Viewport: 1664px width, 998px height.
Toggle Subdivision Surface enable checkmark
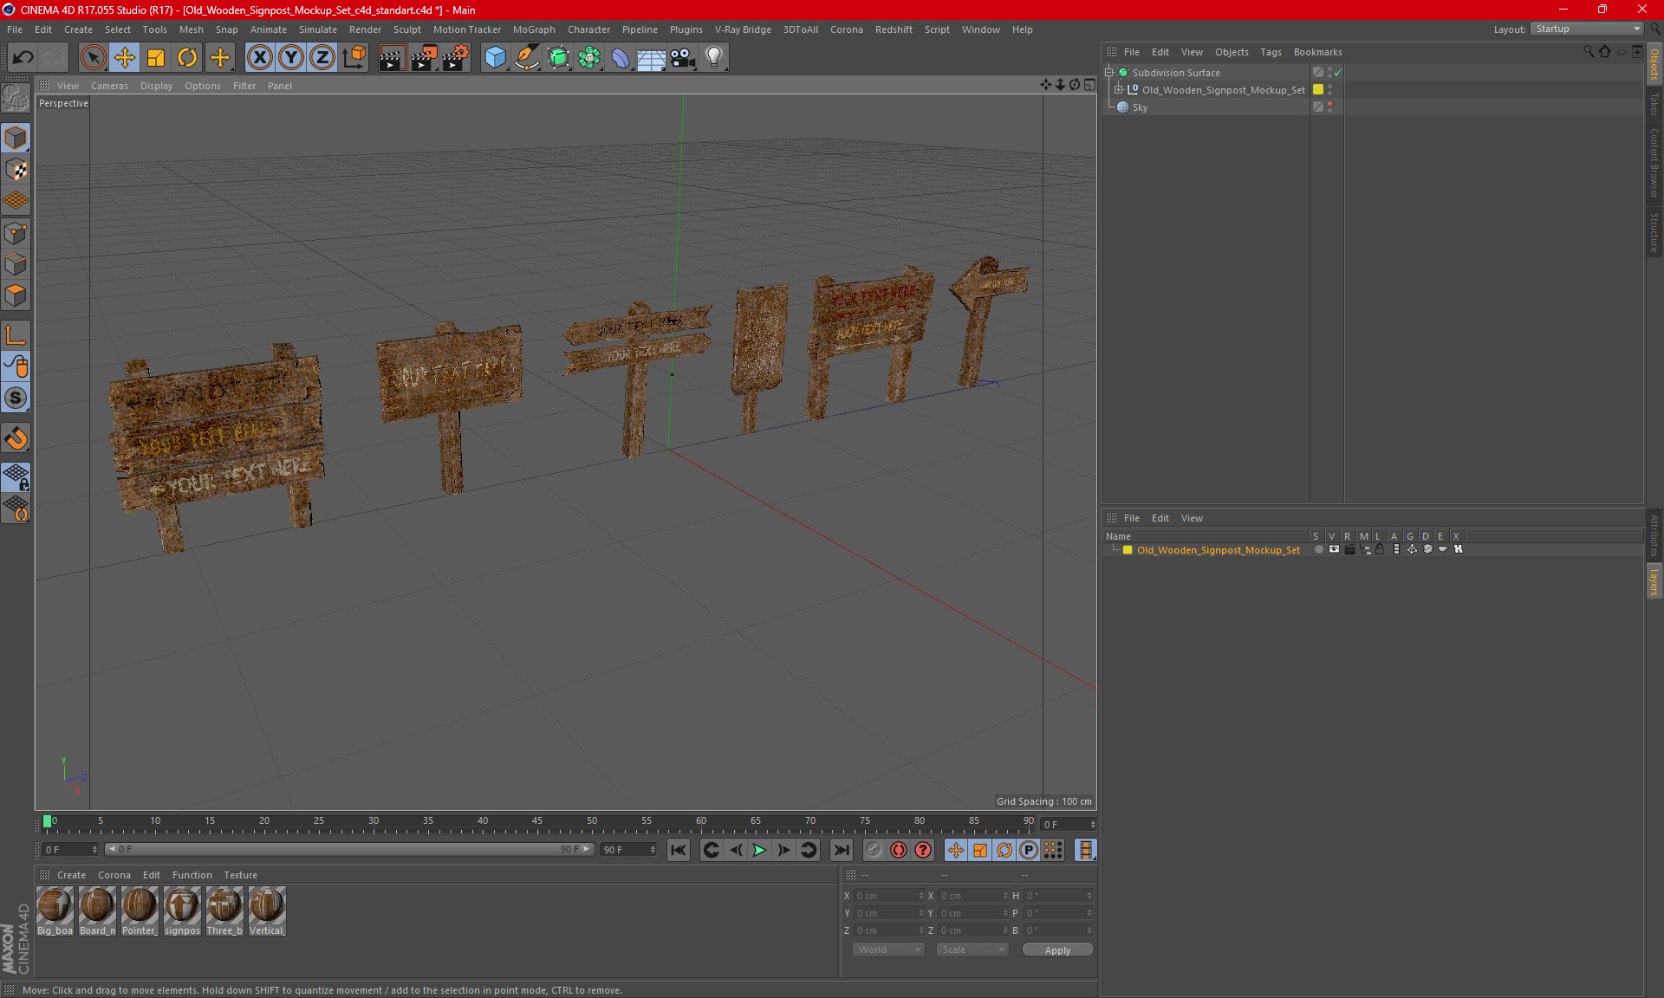1338,73
